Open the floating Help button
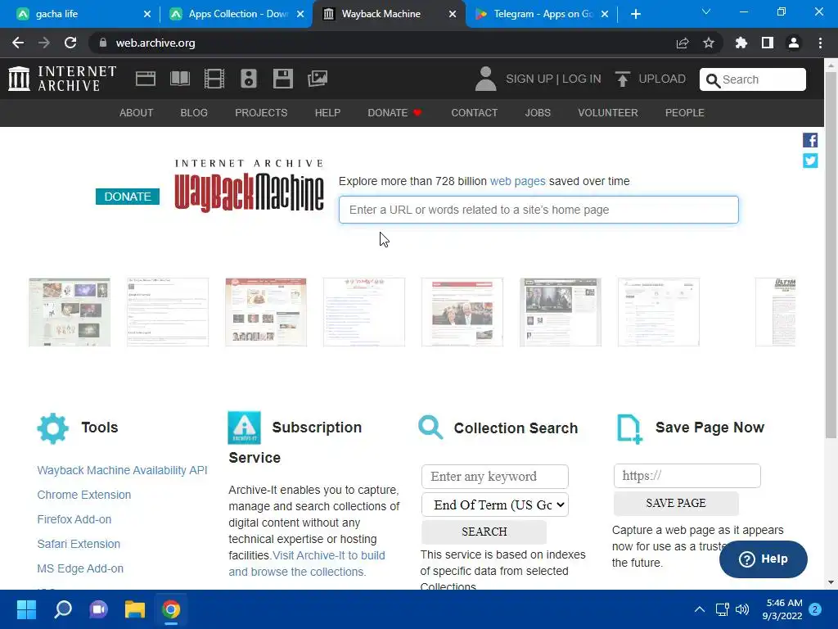This screenshot has height=629, width=838. [x=764, y=559]
